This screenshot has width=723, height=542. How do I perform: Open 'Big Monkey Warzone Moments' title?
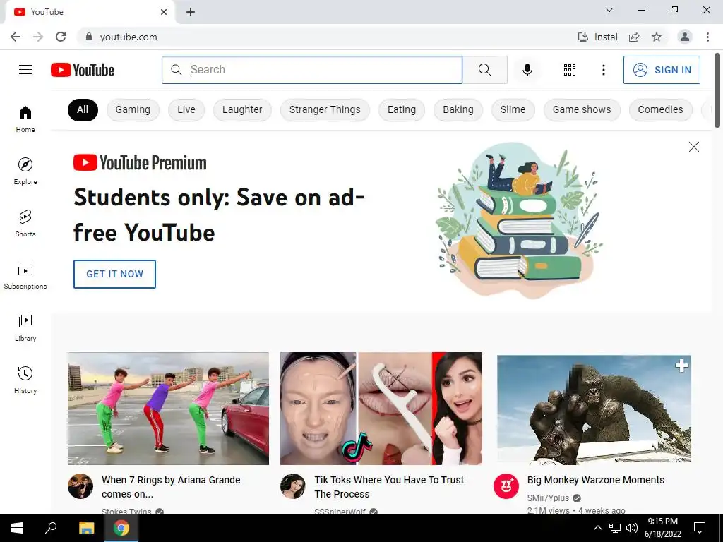(x=596, y=480)
